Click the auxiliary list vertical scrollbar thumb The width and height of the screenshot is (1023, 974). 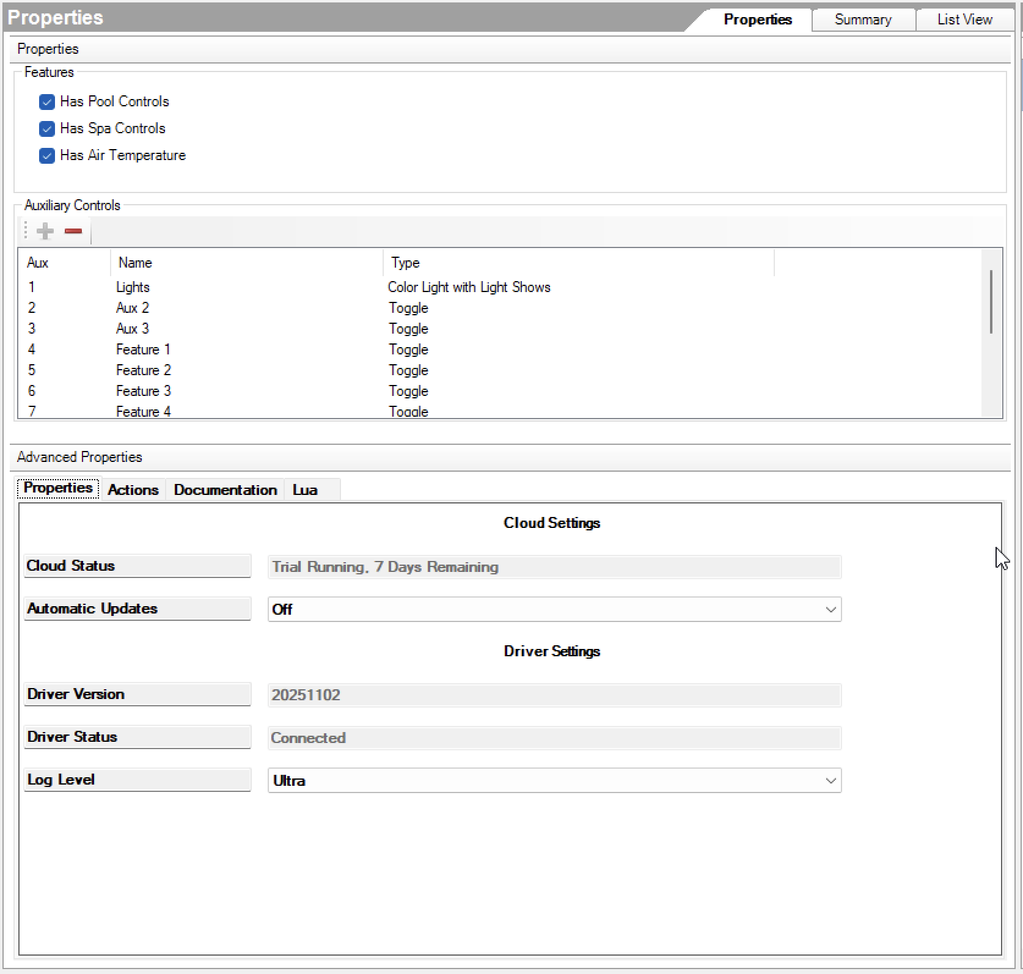(x=991, y=302)
